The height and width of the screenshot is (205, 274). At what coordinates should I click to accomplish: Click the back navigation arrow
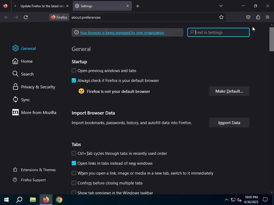point(6,17)
